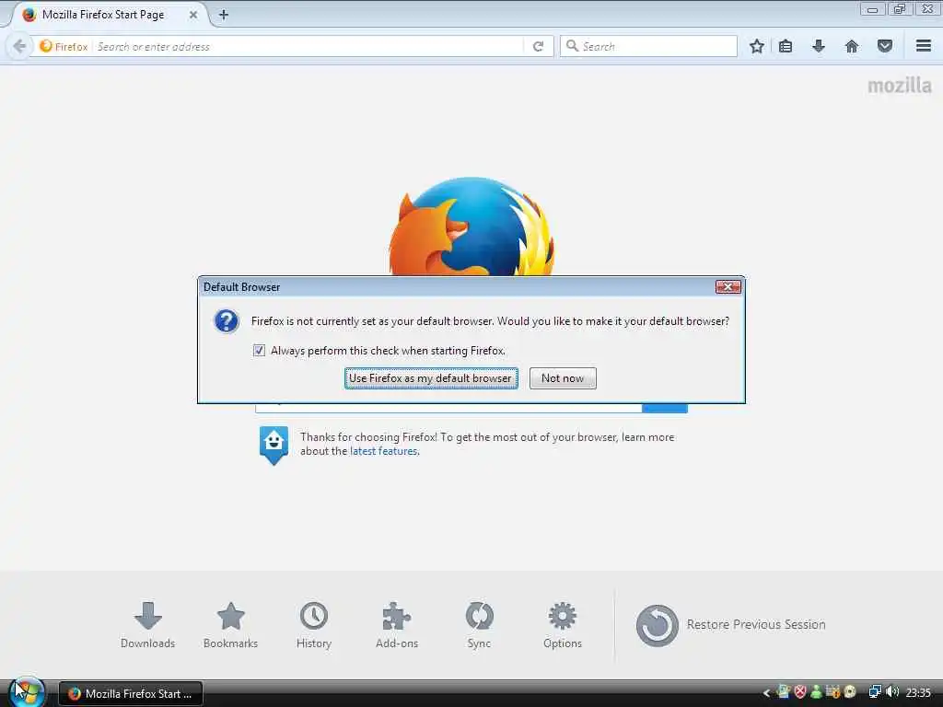Screen dimensions: 943x707
Task: Click the Not now button
Action: (563, 378)
